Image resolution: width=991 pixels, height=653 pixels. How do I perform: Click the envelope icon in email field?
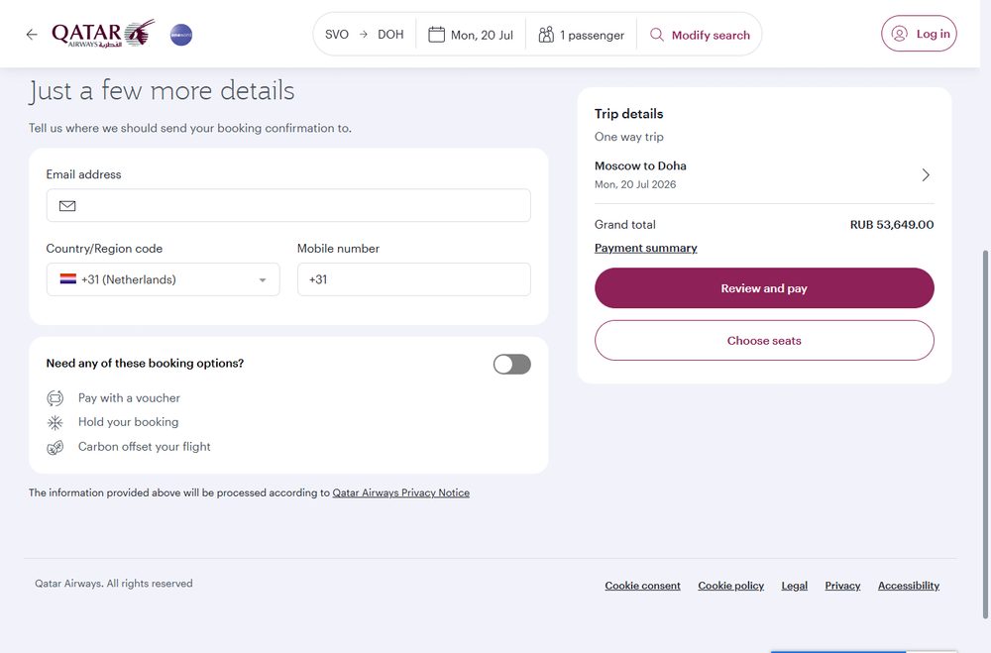click(x=67, y=205)
